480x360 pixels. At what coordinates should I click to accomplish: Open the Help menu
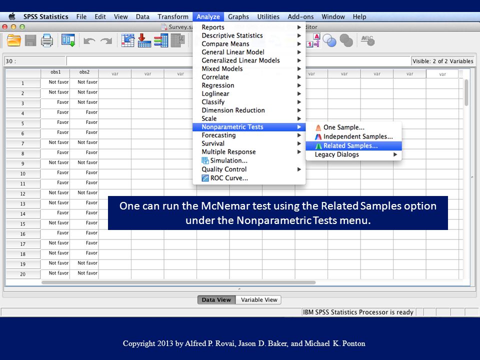pos(359,16)
